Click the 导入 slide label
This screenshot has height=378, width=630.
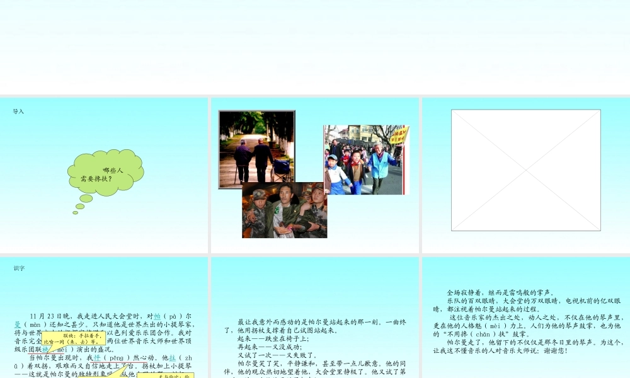coord(18,112)
